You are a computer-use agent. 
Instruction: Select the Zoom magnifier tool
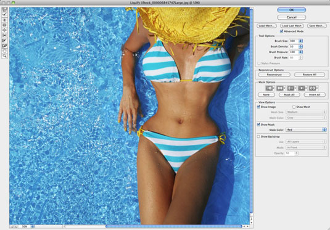pos(5,55)
